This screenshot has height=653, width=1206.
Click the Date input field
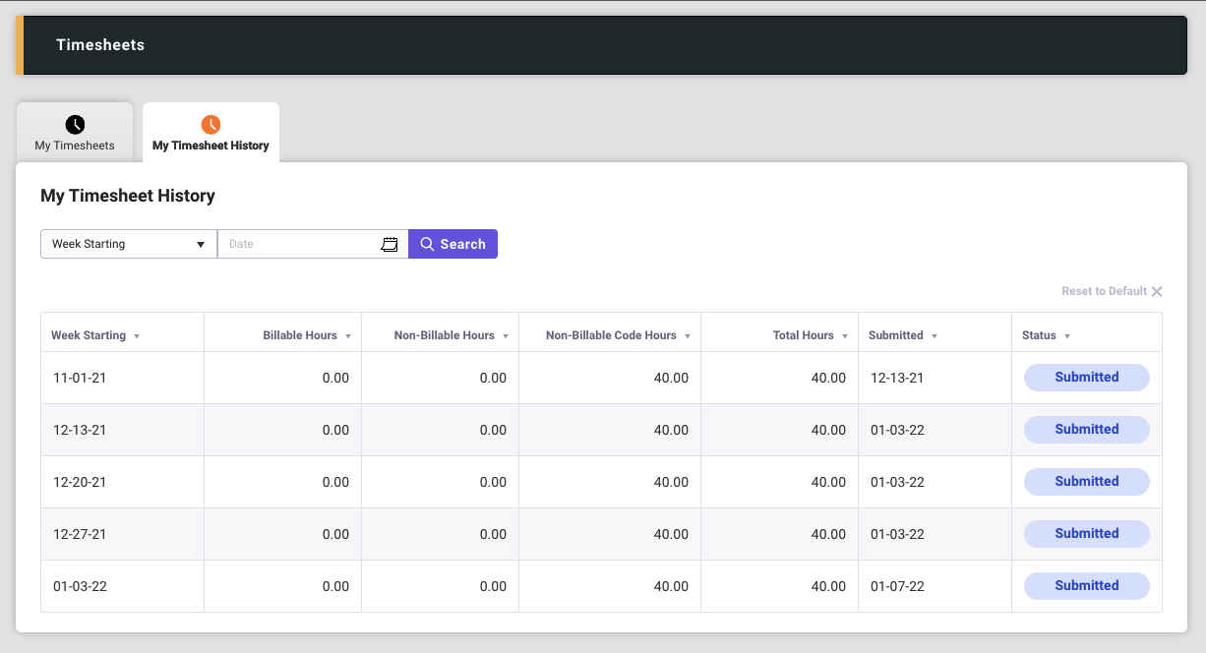(x=300, y=244)
